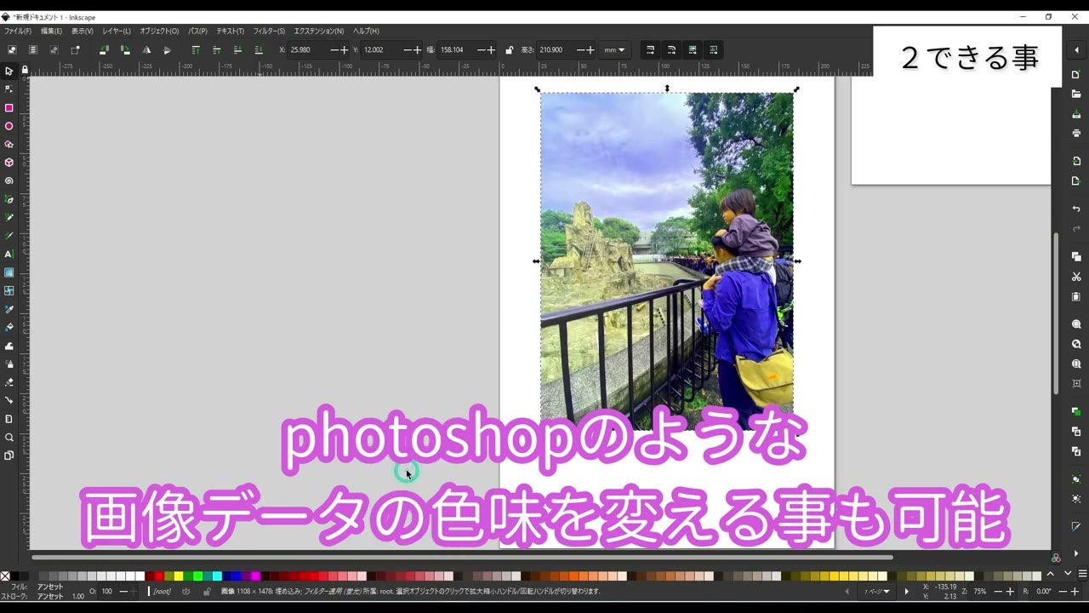Open the mm units dropdown
This screenshot has width=1089, height=613.
tap(614, 50)
